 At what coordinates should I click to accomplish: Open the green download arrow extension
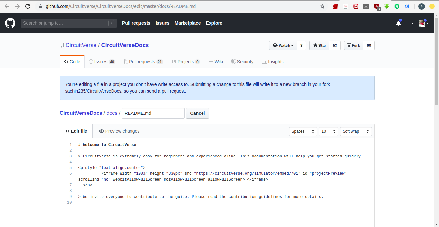387,6
